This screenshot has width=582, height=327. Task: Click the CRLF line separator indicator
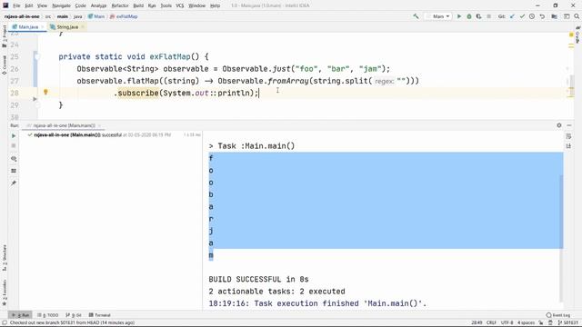coord(491,322)
